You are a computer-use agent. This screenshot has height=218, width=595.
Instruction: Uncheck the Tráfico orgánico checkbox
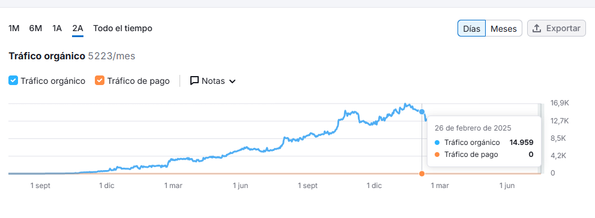[x=13, y=81]
